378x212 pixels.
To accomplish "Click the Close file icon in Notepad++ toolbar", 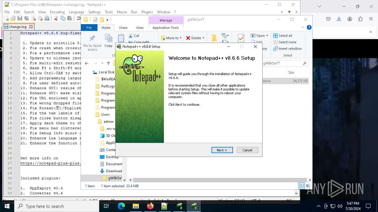I will point(33,18).
